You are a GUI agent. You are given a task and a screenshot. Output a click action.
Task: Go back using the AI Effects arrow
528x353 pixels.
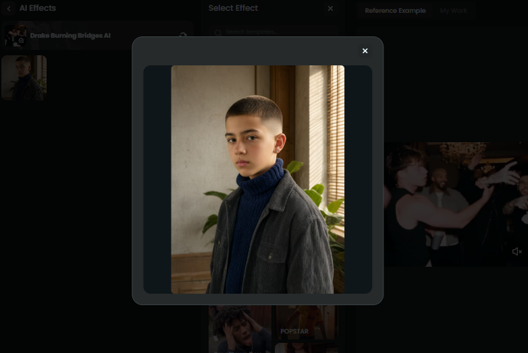[x=9, y=9]
